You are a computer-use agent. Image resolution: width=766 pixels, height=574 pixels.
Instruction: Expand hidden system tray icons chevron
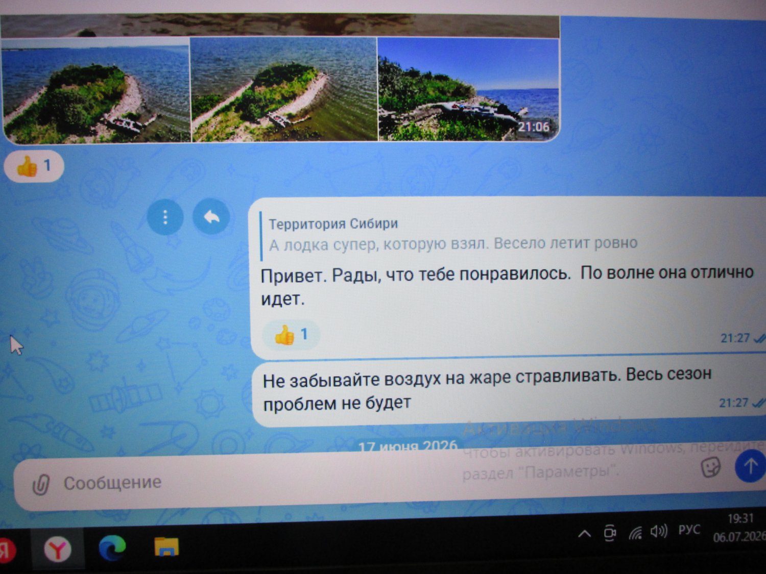585,534
